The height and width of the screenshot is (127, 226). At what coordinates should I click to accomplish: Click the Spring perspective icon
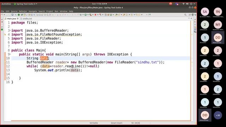tap(195, 15)
